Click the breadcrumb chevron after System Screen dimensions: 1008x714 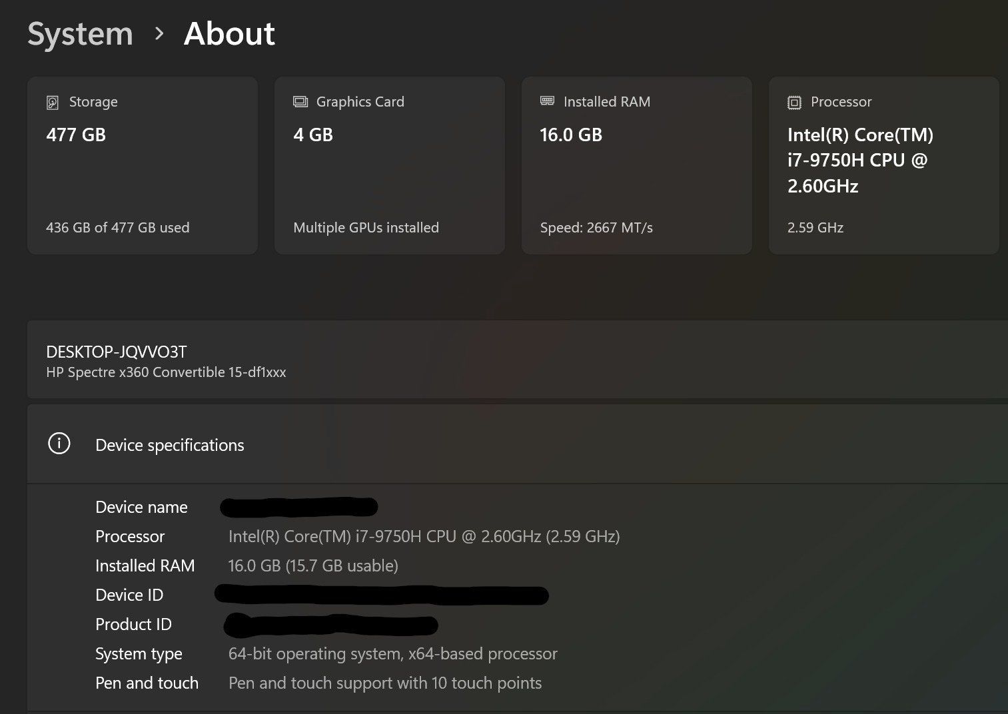click(x=159, y=33)
